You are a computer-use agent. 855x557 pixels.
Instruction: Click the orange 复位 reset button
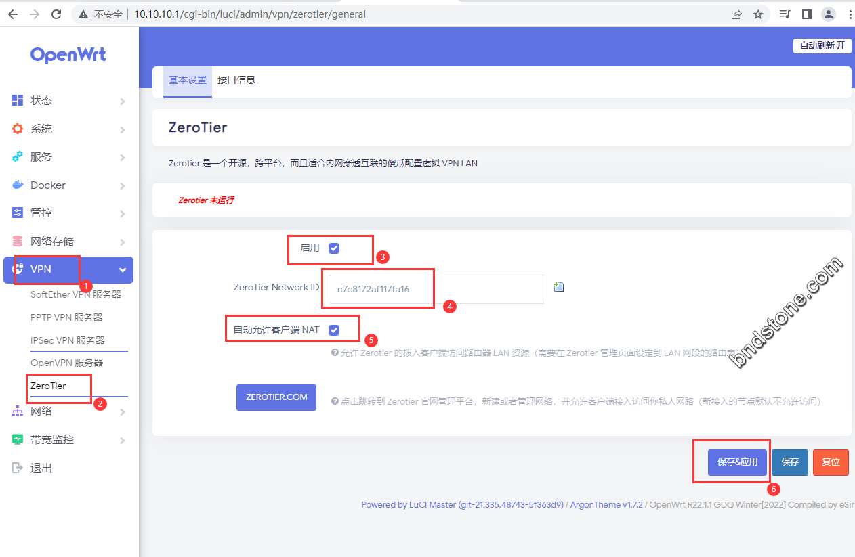pos(831,462)
